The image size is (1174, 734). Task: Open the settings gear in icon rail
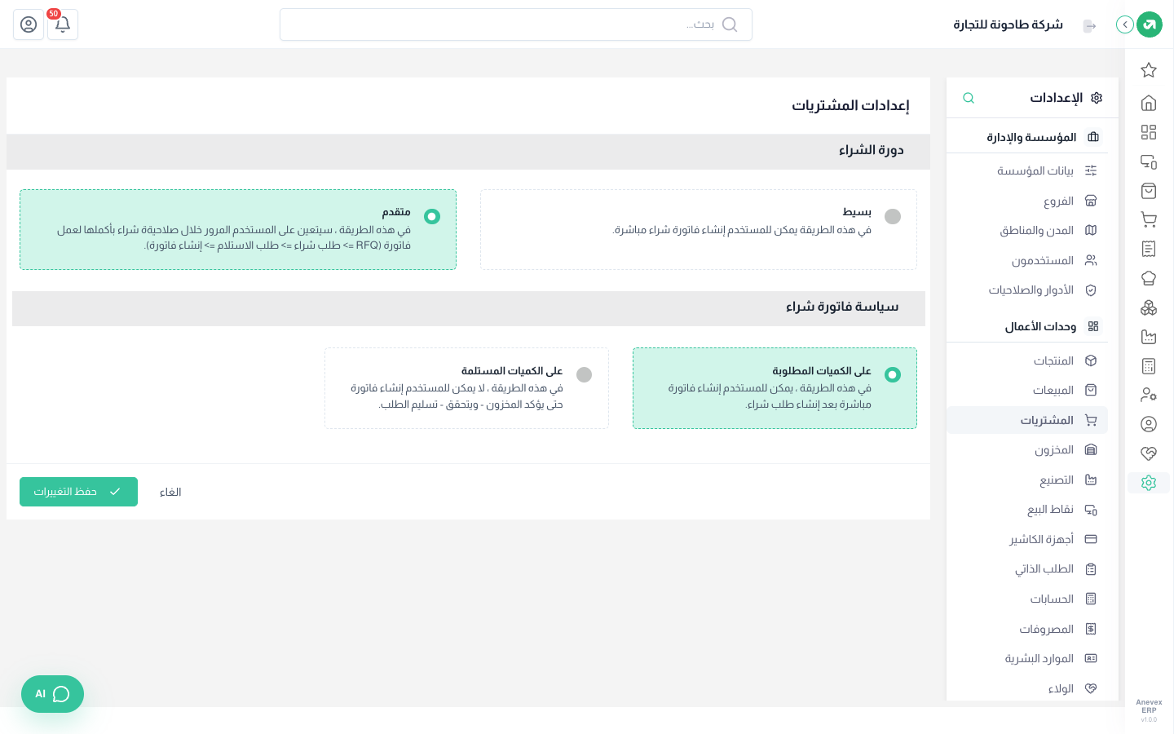click(1149, 483)
